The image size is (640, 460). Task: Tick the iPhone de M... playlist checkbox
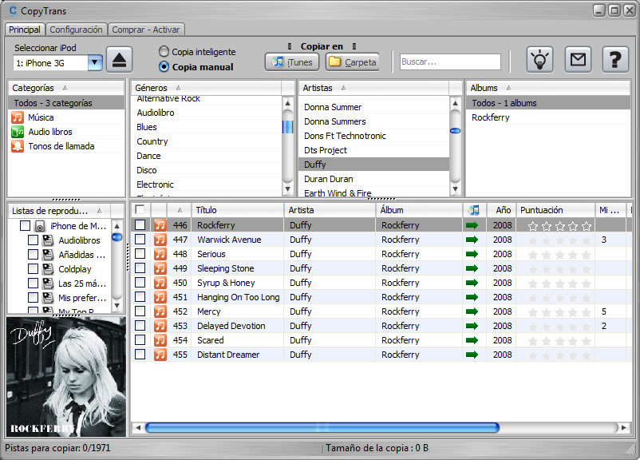pyautogui.click(x=26, y=225)
